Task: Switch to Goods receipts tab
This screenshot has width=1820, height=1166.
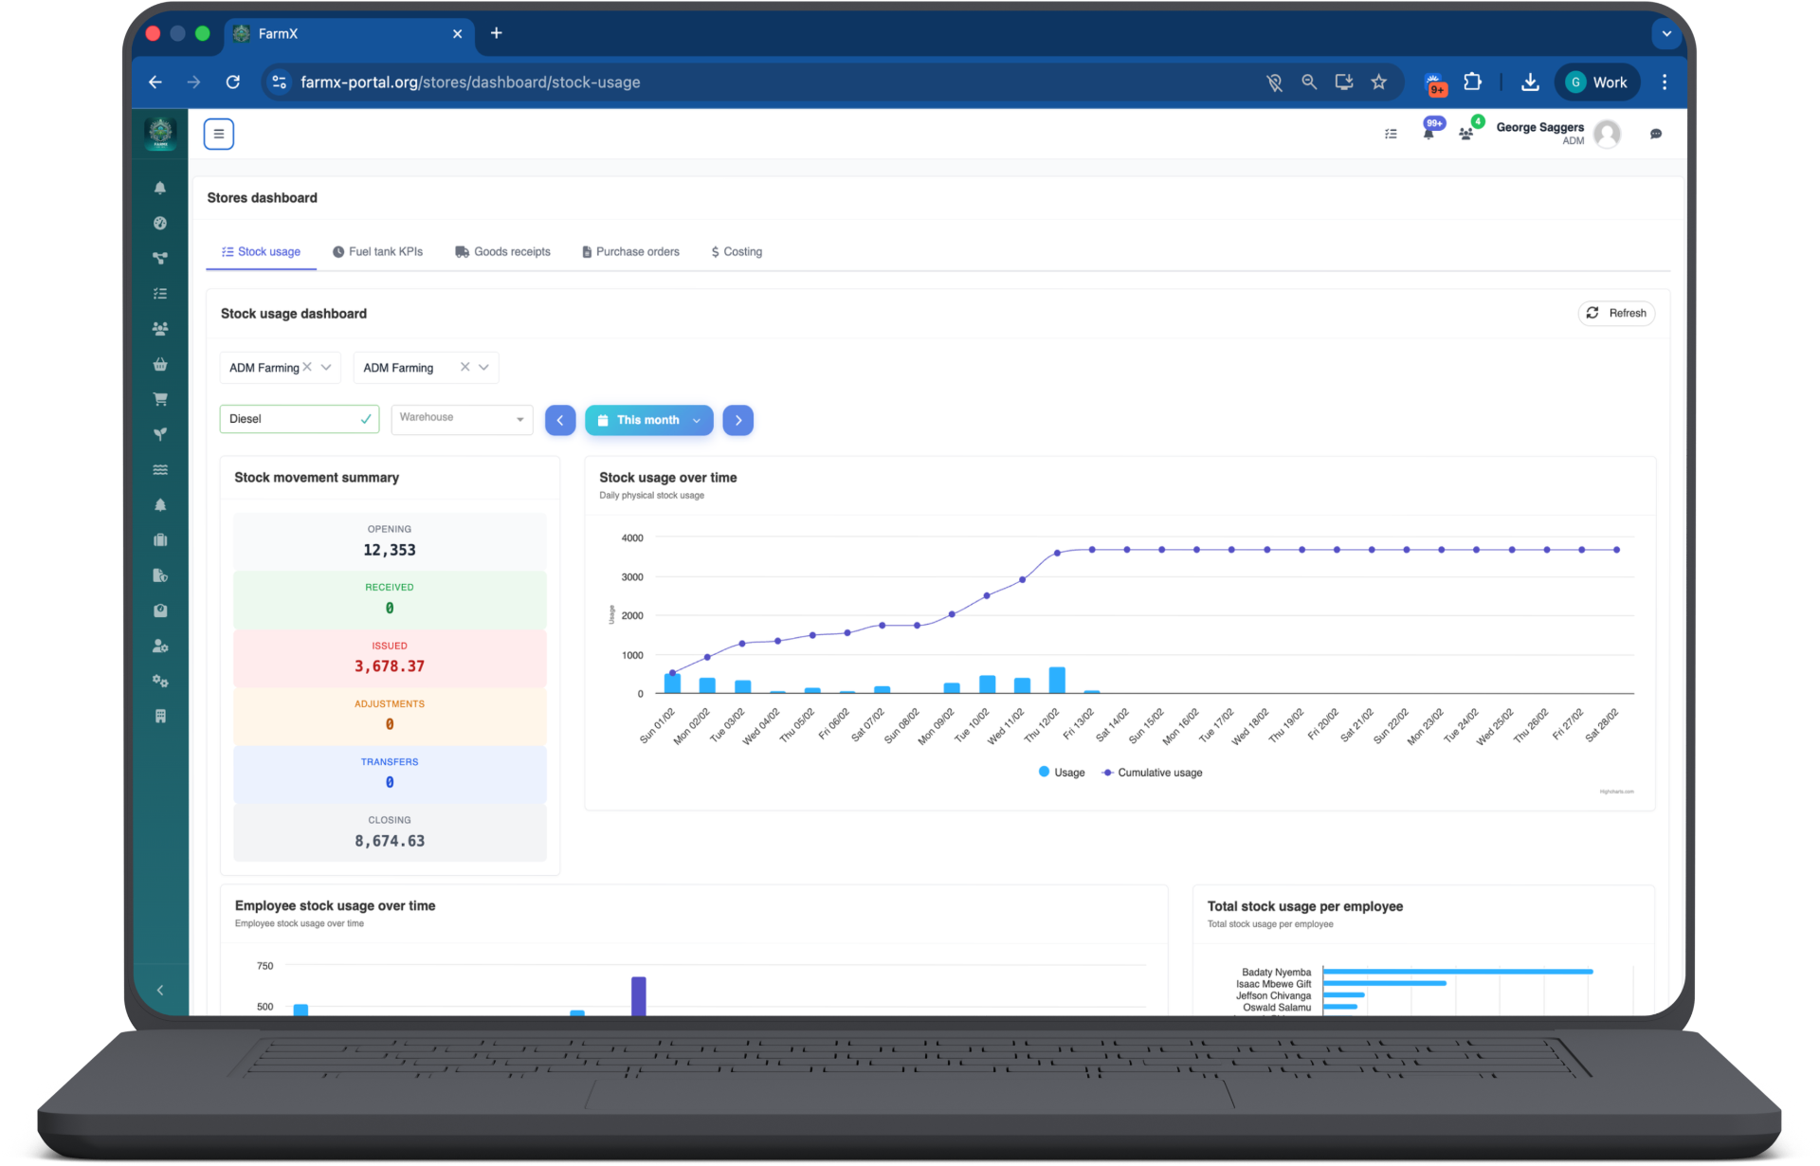Action: tap(502, 252)
